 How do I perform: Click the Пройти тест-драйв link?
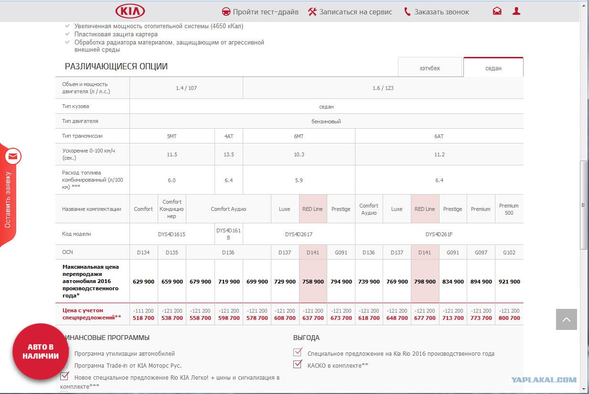(x=266, y=12)
